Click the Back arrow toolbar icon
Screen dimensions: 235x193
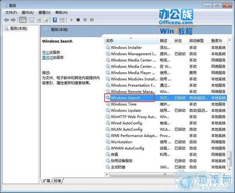click(x=6, y=20)
